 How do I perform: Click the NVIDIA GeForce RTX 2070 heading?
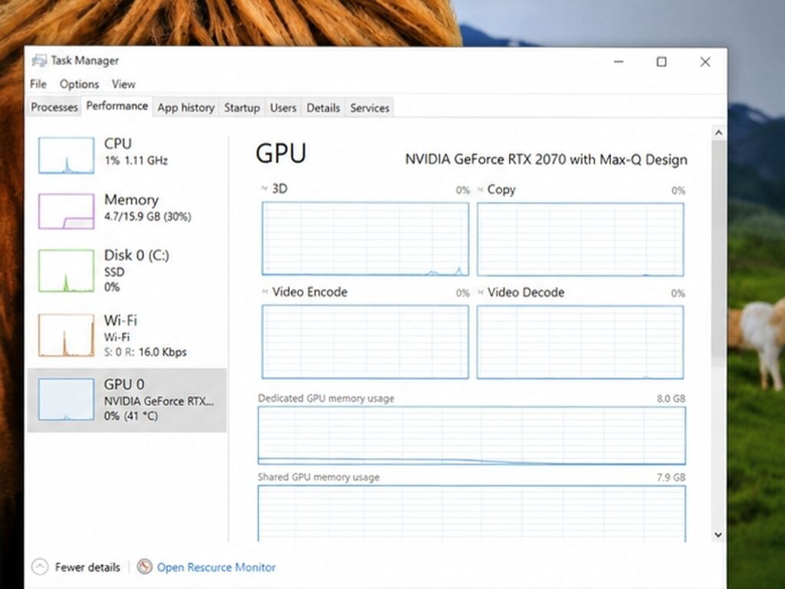pos(546,159)
